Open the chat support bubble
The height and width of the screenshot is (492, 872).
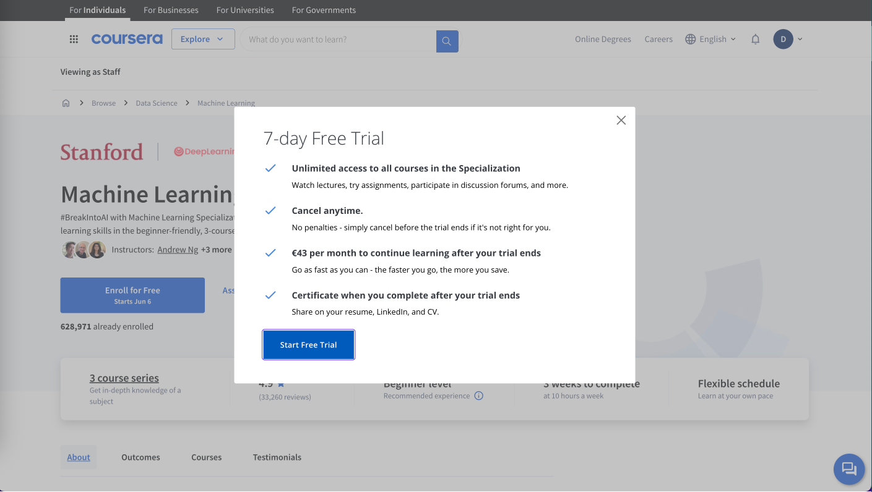(849, 469)
